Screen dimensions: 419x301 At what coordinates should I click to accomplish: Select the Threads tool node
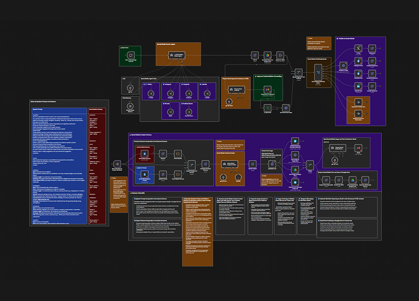(x=170, y=112)
